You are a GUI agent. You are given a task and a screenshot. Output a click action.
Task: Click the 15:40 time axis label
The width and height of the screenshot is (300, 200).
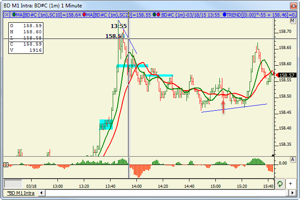268,186
